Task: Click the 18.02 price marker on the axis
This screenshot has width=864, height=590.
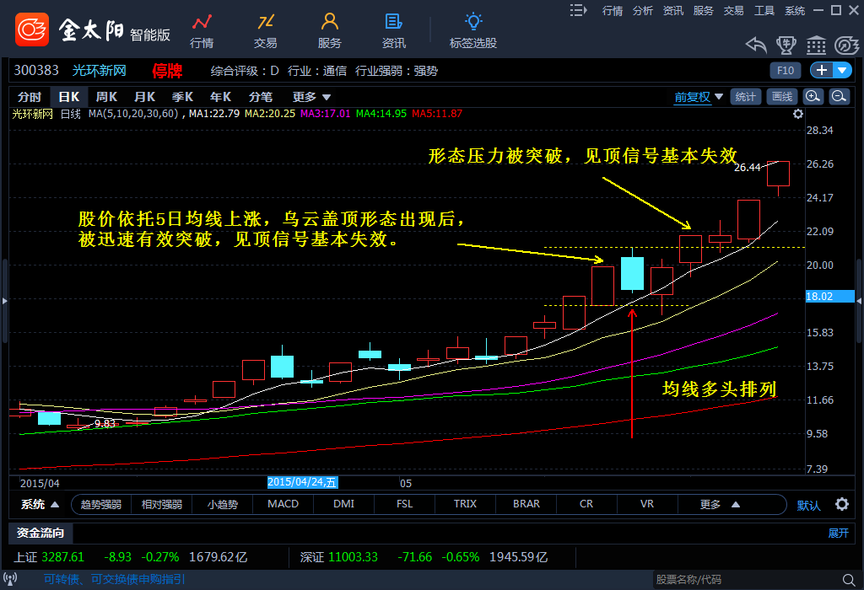Action: [x=830, y=297]
